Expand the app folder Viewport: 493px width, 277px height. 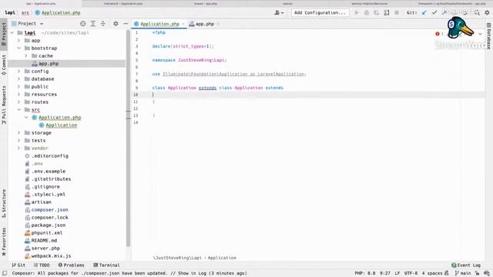[x=18, y=41]
